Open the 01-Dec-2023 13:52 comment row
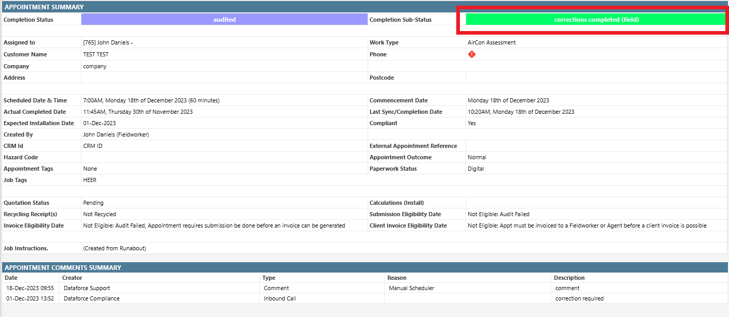This screenshot has height=317, width=729. pyautogui.click(x=30, y=298)
